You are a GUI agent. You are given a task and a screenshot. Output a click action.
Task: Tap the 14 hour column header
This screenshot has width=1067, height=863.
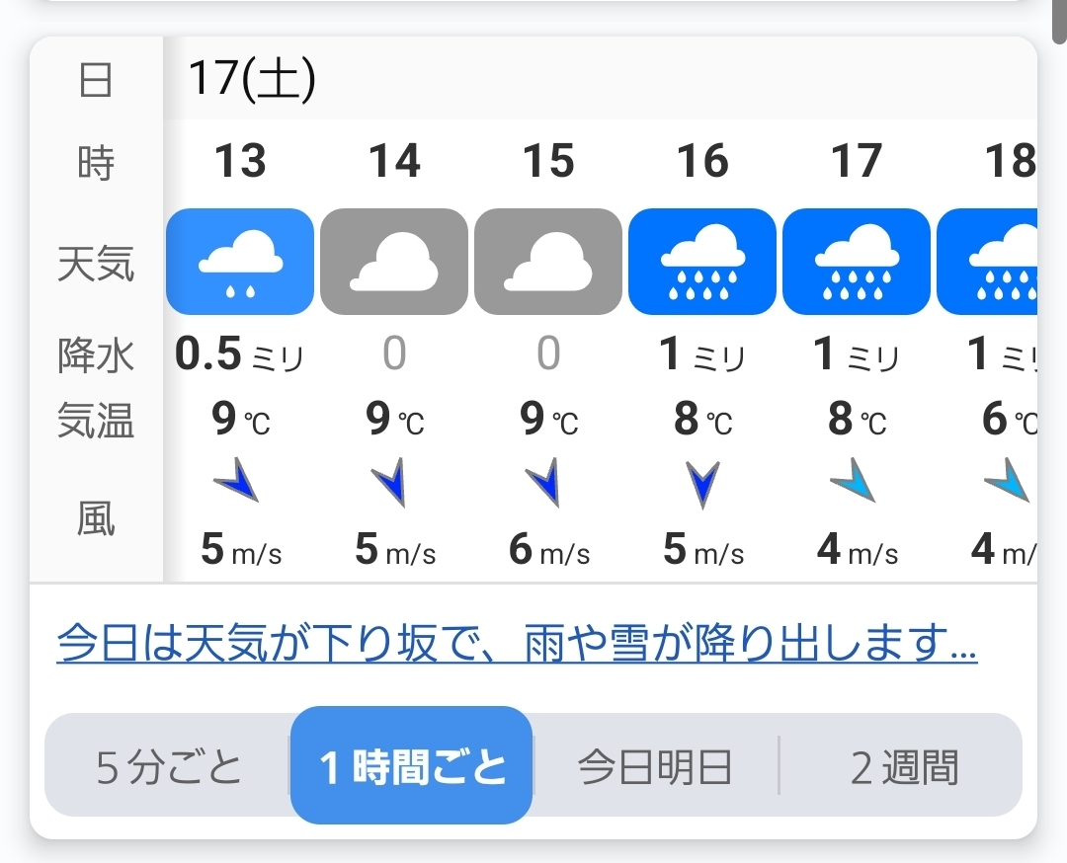(x=394, y=161)
